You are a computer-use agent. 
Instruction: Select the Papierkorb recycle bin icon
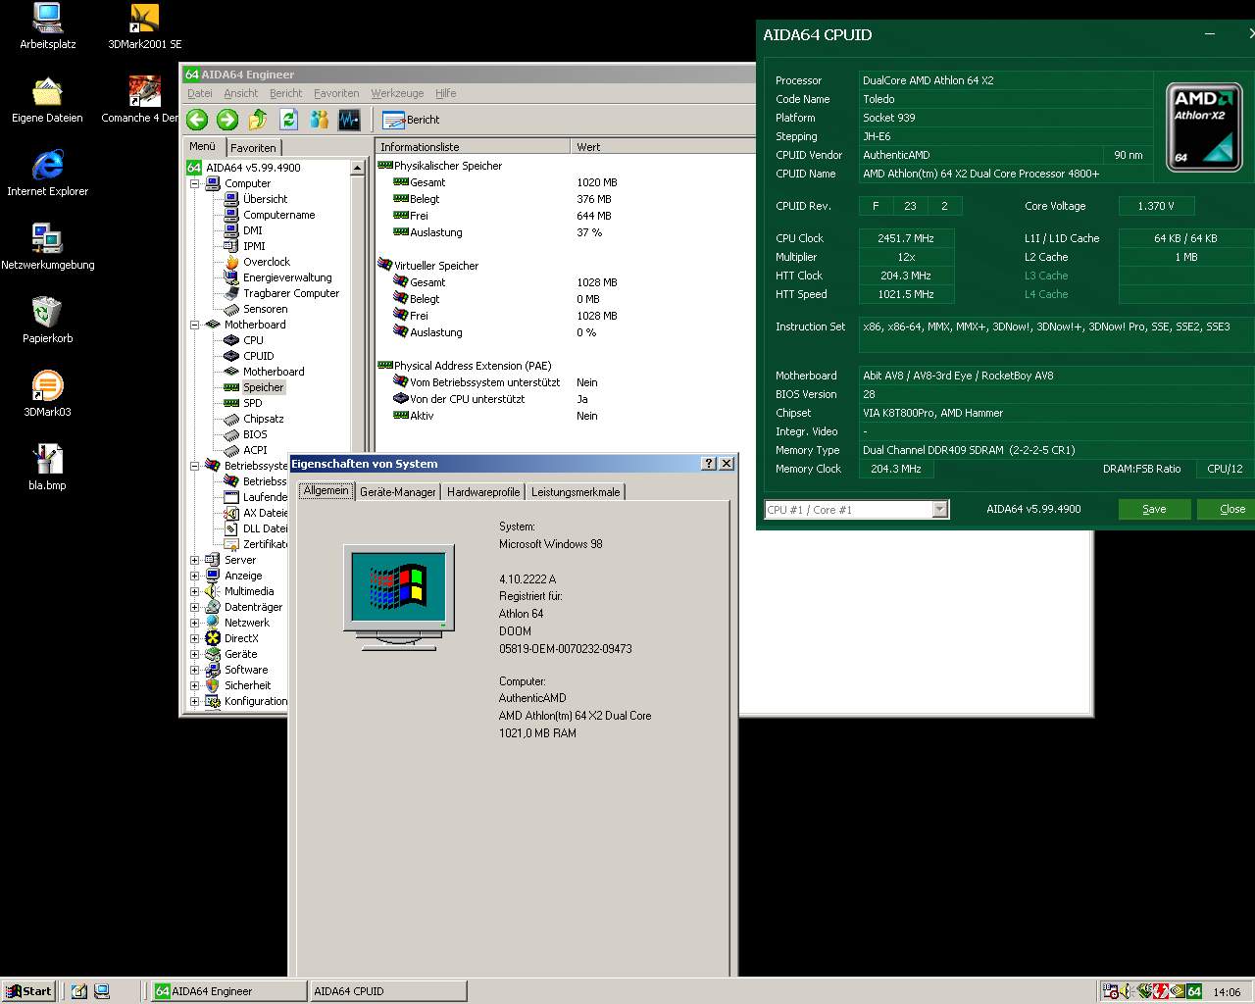point(47,321)
